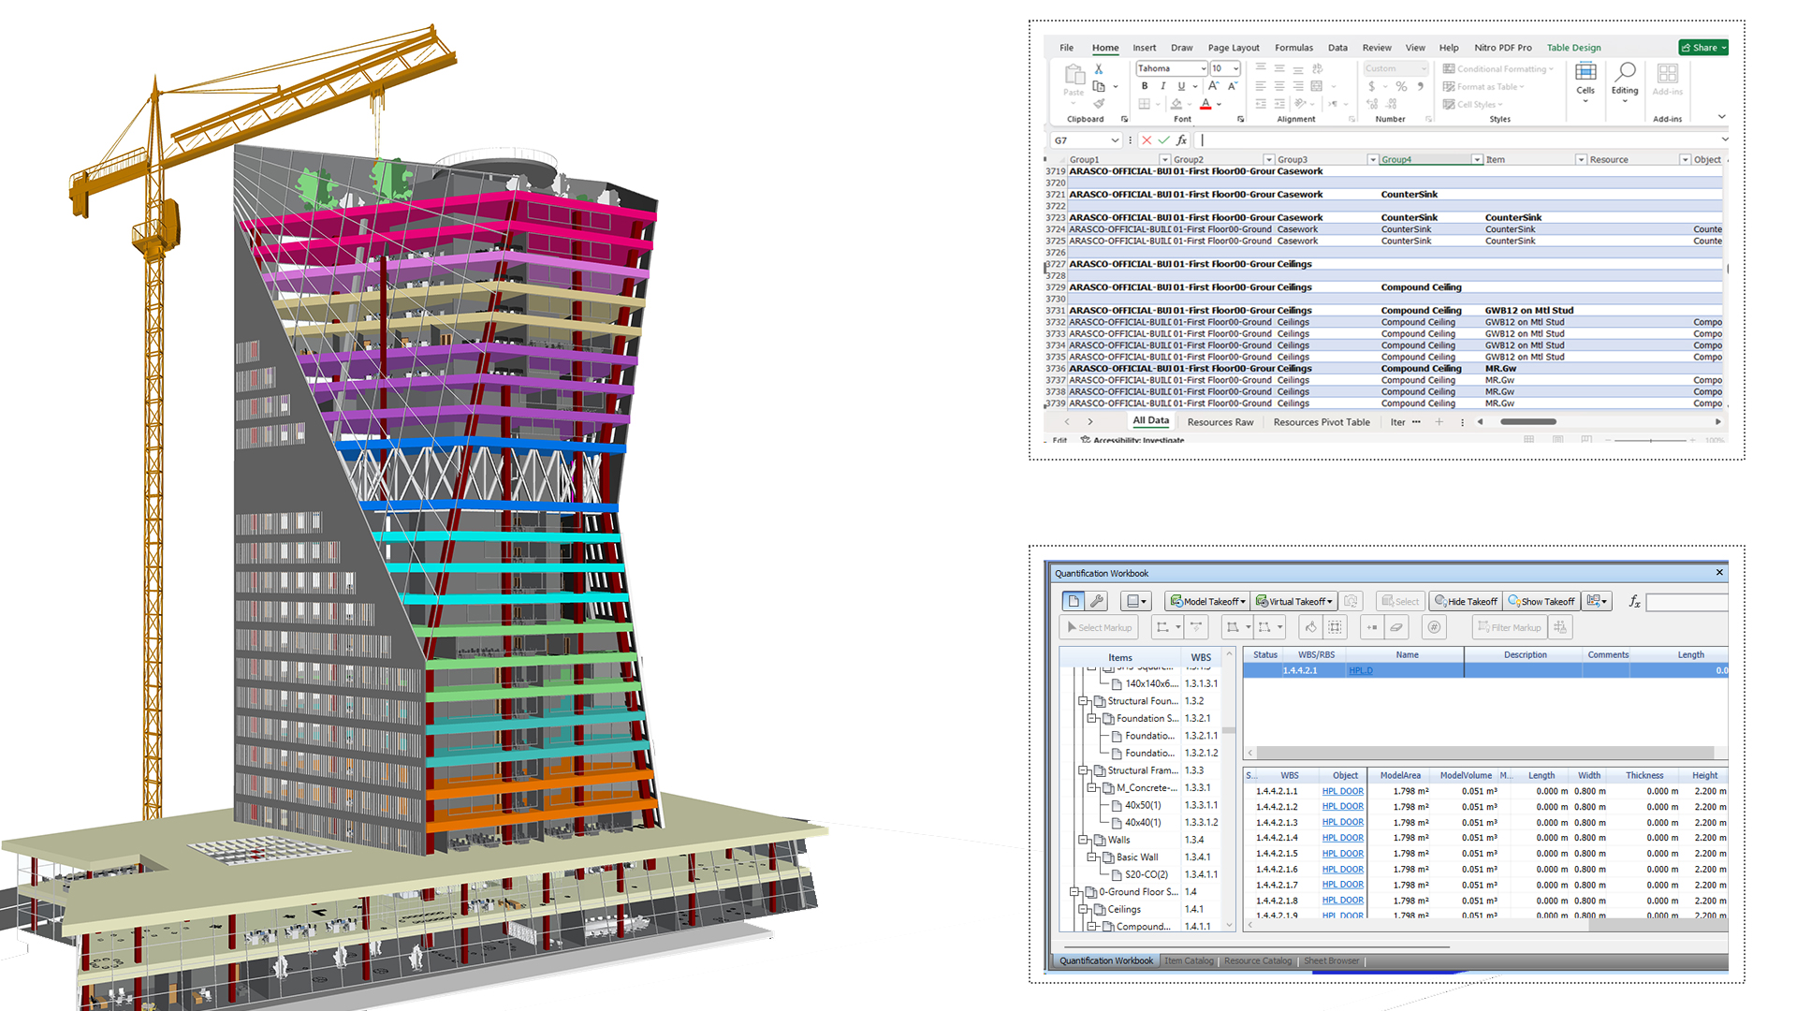Open the Group3 column filter dropdown
Image resolution: width=1797 pixels, height=1011 pixels.
[x=1373, y=160]
